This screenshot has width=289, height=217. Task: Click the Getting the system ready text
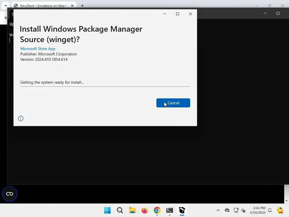pos(52,82)
